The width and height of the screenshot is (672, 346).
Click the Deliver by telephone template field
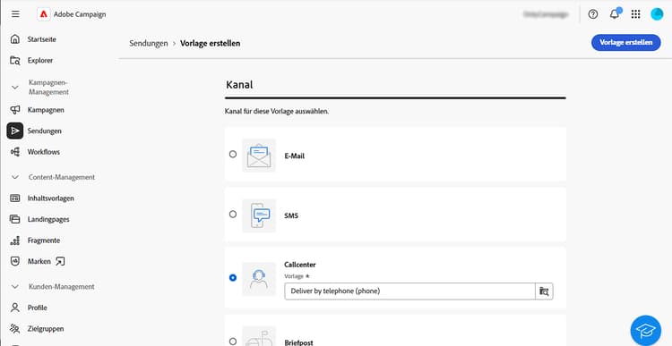pos(409,291)
